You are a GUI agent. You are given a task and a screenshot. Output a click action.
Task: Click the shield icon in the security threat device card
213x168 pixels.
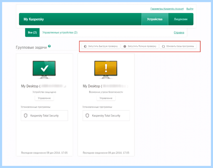[87, 115]
